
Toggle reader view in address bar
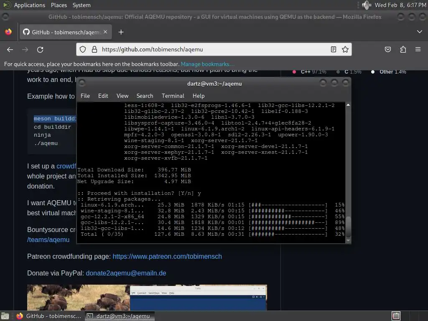click(333, 49)
